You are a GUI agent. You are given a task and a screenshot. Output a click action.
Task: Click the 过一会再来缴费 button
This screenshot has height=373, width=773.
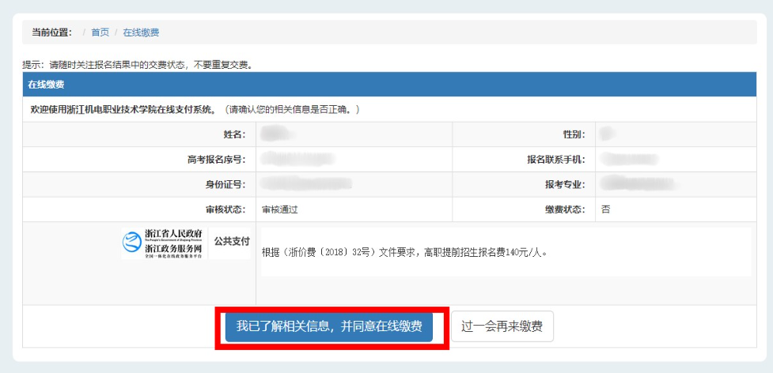tap(502, 326)
